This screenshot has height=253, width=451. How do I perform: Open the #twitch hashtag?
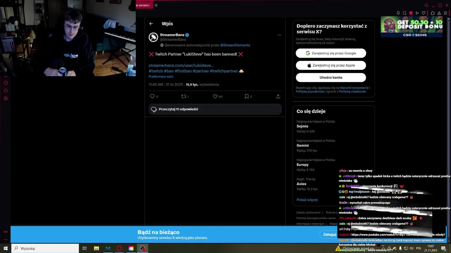[156, 71]
